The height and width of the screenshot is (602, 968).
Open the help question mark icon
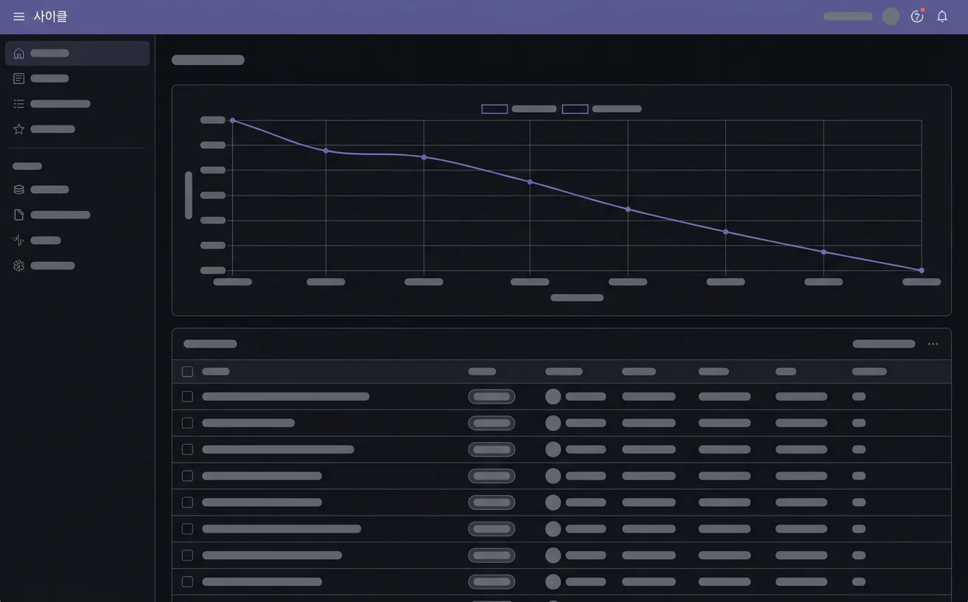pos(917,16)
